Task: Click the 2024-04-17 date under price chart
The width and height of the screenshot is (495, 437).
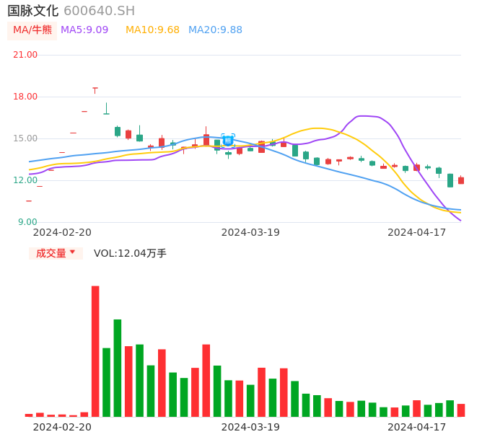Action: (x=417, y=232)
